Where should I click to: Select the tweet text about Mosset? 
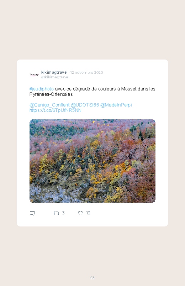pos(92,92)
